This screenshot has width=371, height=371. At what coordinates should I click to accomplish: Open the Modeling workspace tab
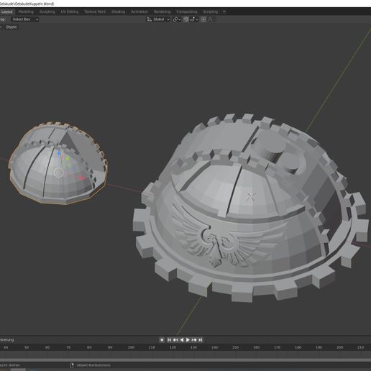pos(26,12)
